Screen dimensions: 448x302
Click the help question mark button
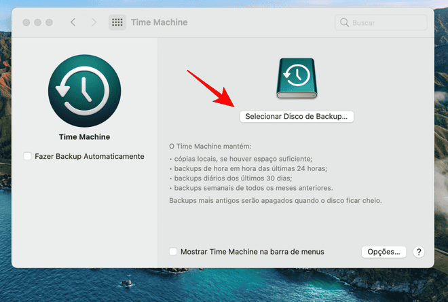(x=419, y=252)
